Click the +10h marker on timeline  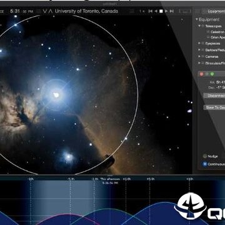point(189,179)
